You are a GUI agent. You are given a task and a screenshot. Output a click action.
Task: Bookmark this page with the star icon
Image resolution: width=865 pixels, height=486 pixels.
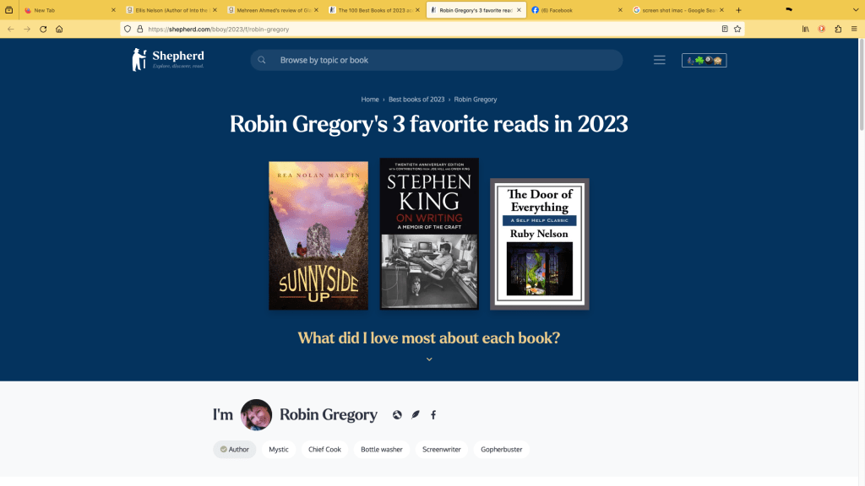point(737,30)
